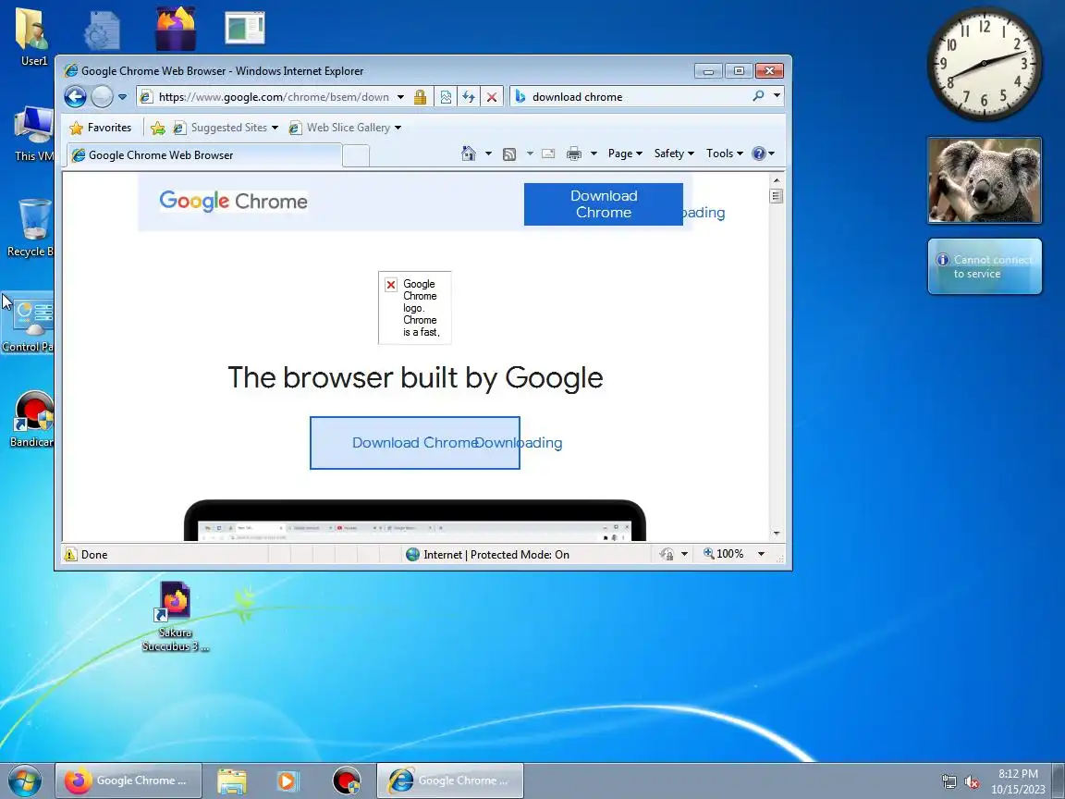This screenshot has height=799, width=1065.
Task: Click the network tray icon
Action: coord(949,782)
